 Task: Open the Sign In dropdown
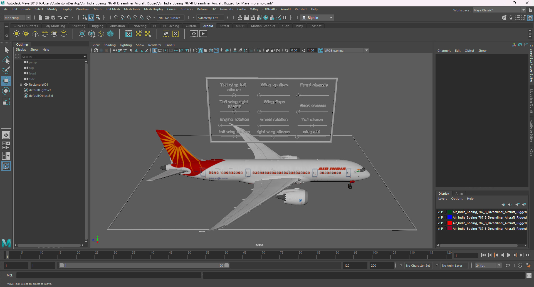click(317, 18)
